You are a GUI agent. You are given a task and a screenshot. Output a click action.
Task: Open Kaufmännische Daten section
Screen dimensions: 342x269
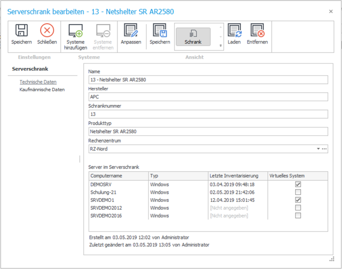(42, 90)
